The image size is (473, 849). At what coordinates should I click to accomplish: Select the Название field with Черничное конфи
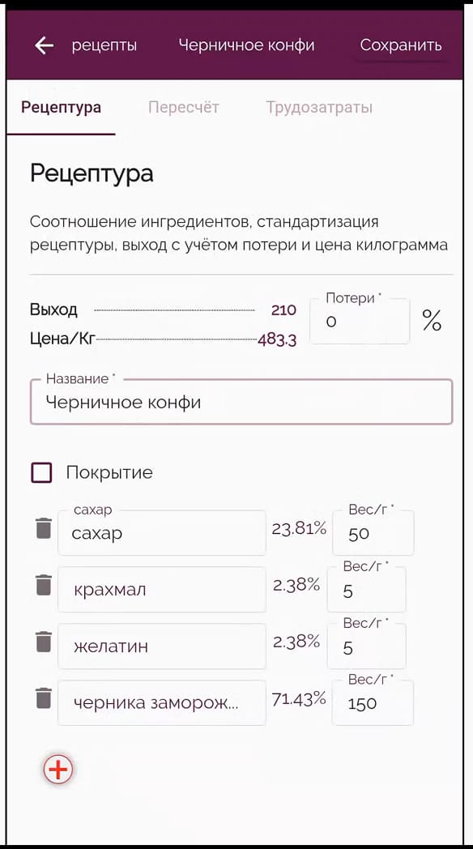coord(241,402)
